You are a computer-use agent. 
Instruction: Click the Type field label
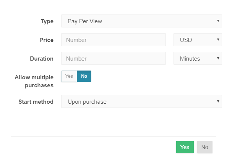tap(47, 21)
